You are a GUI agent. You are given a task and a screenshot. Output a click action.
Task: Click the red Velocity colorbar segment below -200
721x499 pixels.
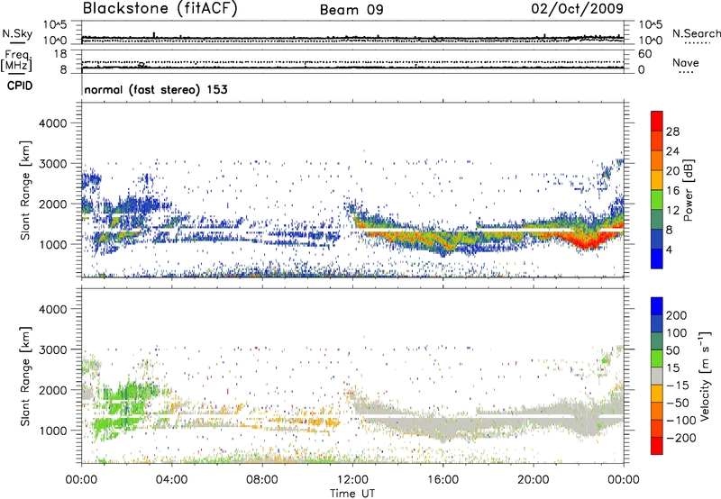click(x=657, y=446)
